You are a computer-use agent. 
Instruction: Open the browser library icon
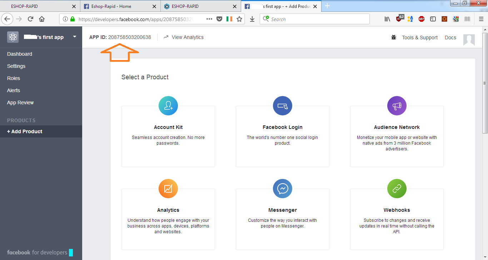(x=387, y=19)
